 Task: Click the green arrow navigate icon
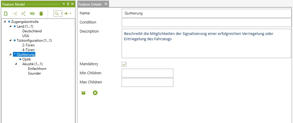pyautogui.click(x=66, y=14)
